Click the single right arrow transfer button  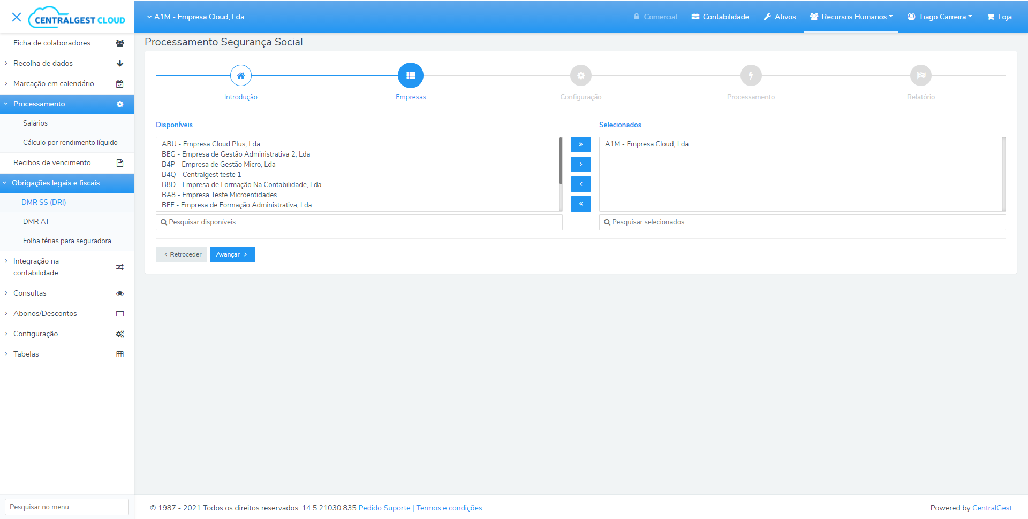(580, 164)
